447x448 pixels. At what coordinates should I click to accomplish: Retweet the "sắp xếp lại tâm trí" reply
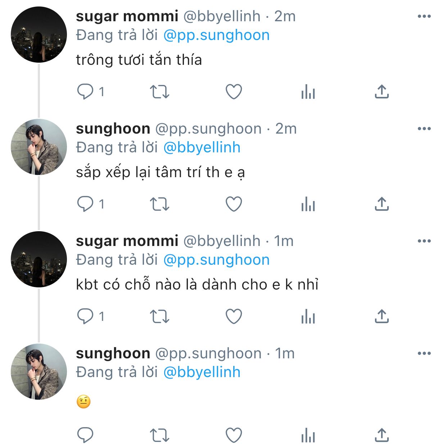(159, 204)
